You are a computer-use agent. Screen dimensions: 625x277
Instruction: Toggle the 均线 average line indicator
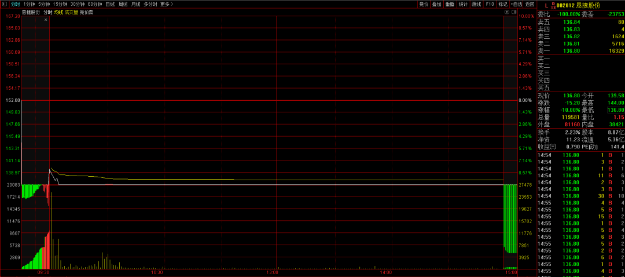click(x=58, y=12)
